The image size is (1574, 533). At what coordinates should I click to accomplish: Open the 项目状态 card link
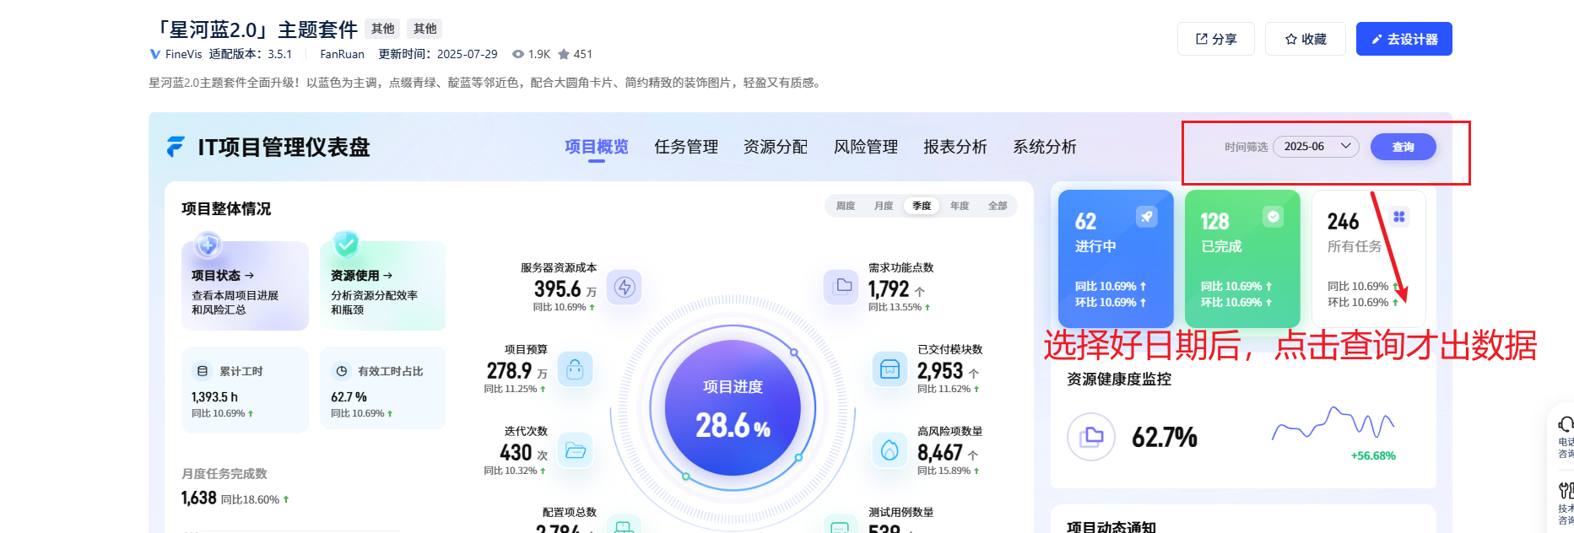pyautogui.click(x=245, y=286)
